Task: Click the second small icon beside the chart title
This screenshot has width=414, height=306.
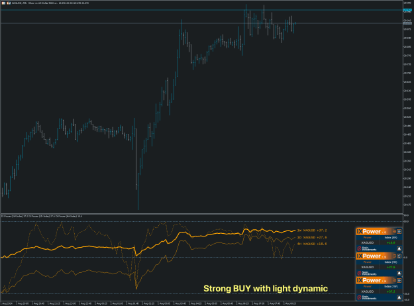Action: (x=9, y=3)
